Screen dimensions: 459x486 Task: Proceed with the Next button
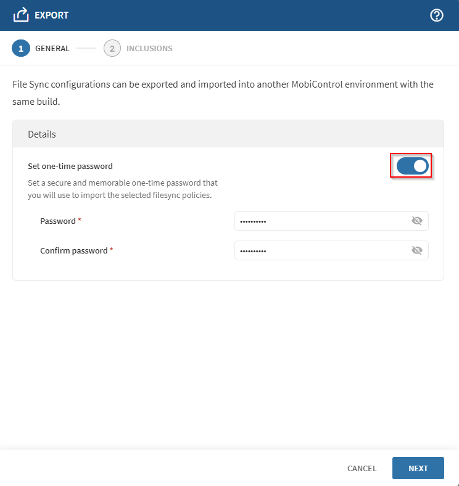click(418, 468)
